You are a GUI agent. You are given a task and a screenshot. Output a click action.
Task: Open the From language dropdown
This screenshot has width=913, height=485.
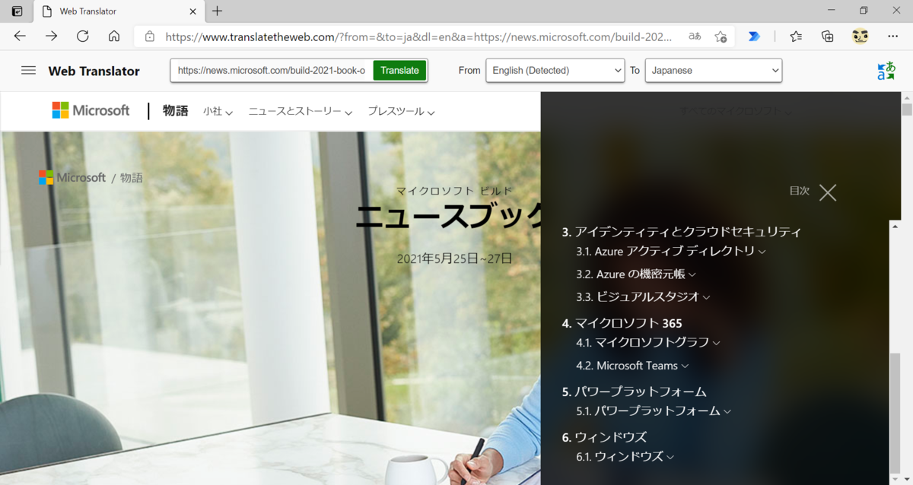coord(555,71)
